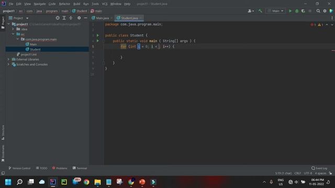335x188 pixels.
Task: Toggle the Structure side tool window
Action: pos(3,133)
